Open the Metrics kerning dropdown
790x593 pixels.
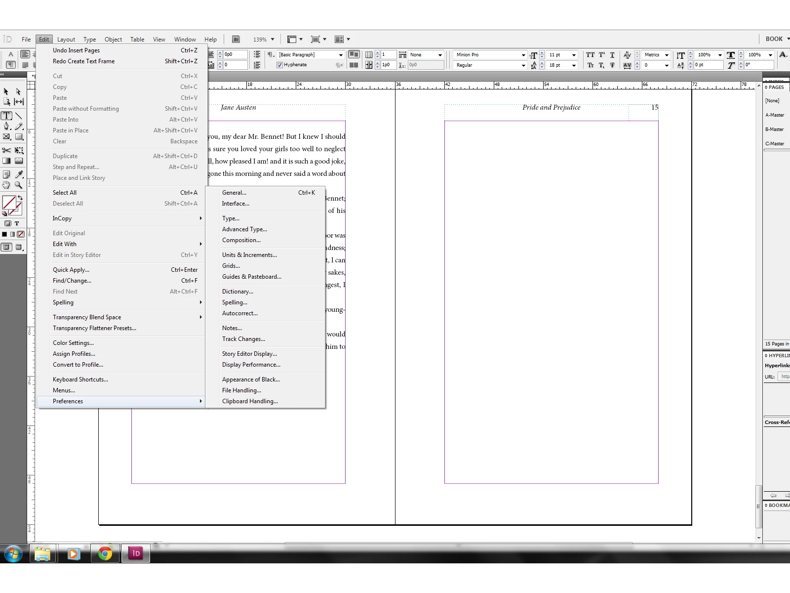667,55
